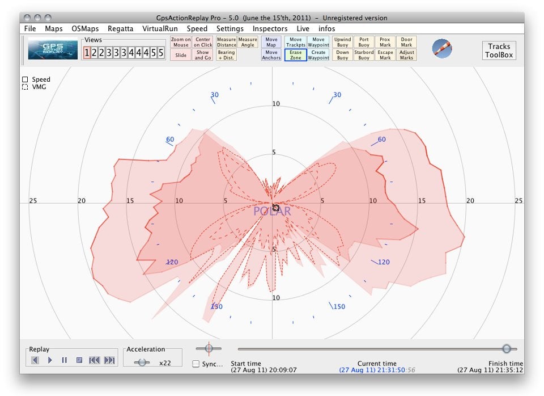Click the Create Waypoint tool
The width and height of the screenshot is (544, 396).
(318, 55)
